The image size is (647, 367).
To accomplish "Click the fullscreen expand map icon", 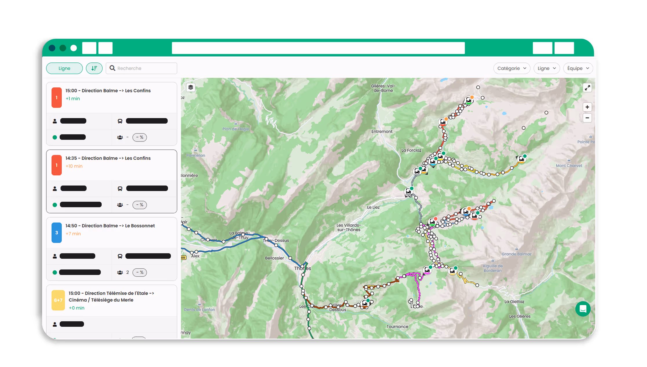I will click(x=587, y=88).
